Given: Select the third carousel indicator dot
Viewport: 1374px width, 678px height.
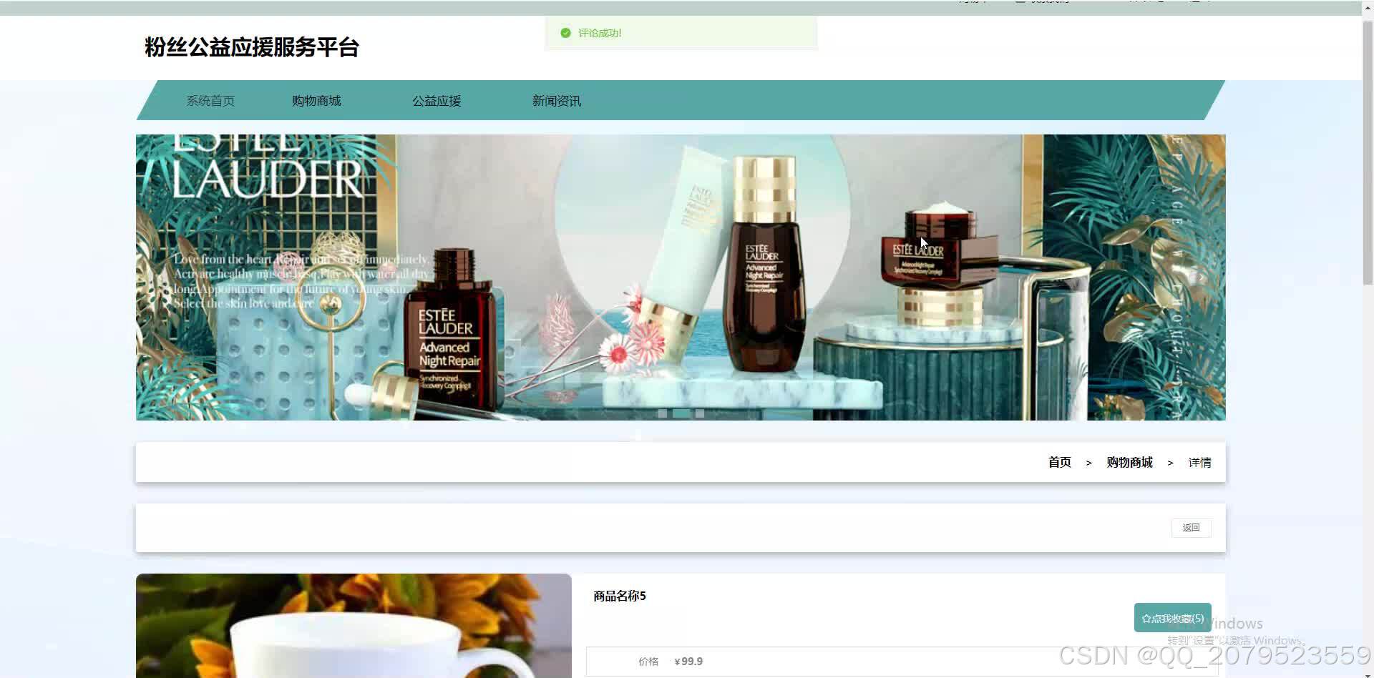Looking at the screenshot, I should pos(700,413).
